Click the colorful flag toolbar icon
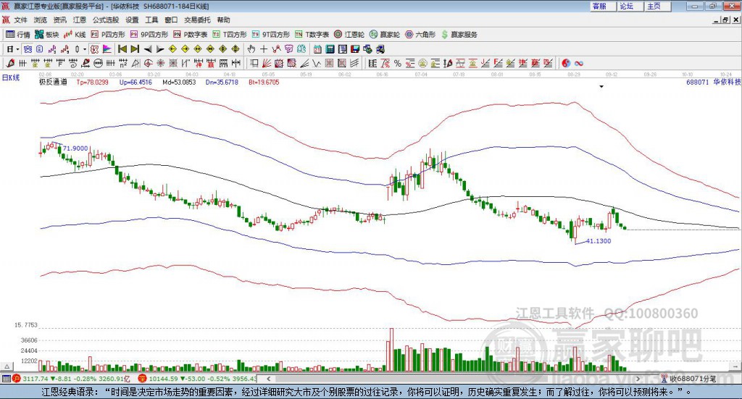The image size is (742, 399). (x=107, y=49)
